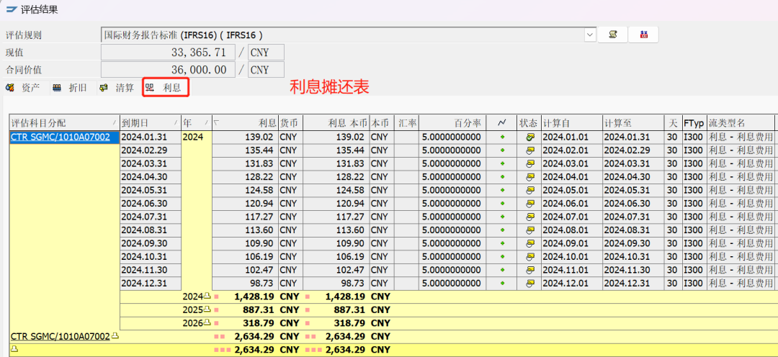Open the 评估规则 dropdown arrow
778x357 pixels.
590,35
